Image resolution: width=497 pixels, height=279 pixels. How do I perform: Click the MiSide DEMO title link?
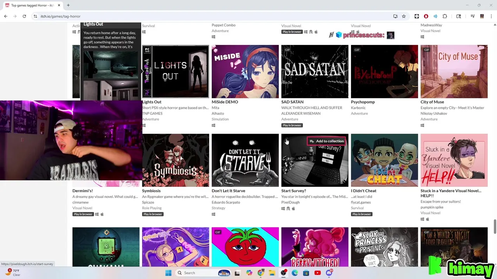(x=225, y=102)
